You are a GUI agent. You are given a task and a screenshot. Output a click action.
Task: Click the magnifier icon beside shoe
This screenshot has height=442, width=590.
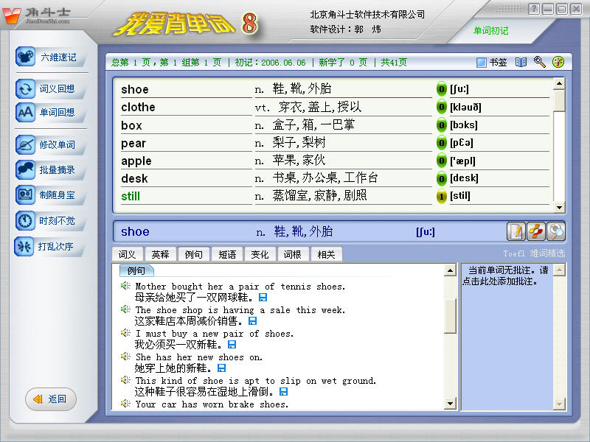point(556,231)
